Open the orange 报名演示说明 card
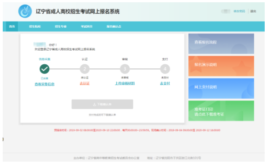Image resolution: width=267 pixels, height=163 pixels. [x=221, y=66]
